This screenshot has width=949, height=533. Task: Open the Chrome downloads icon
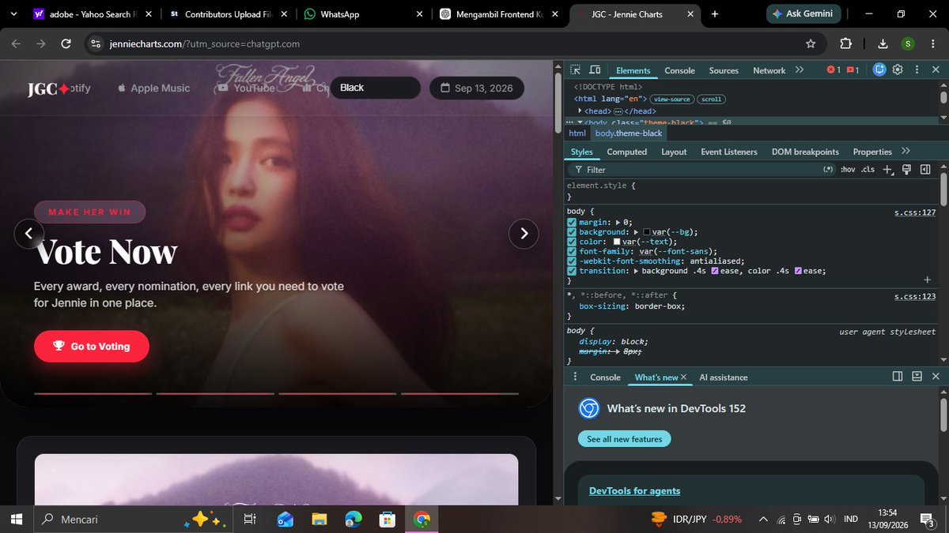click(883, 44)
